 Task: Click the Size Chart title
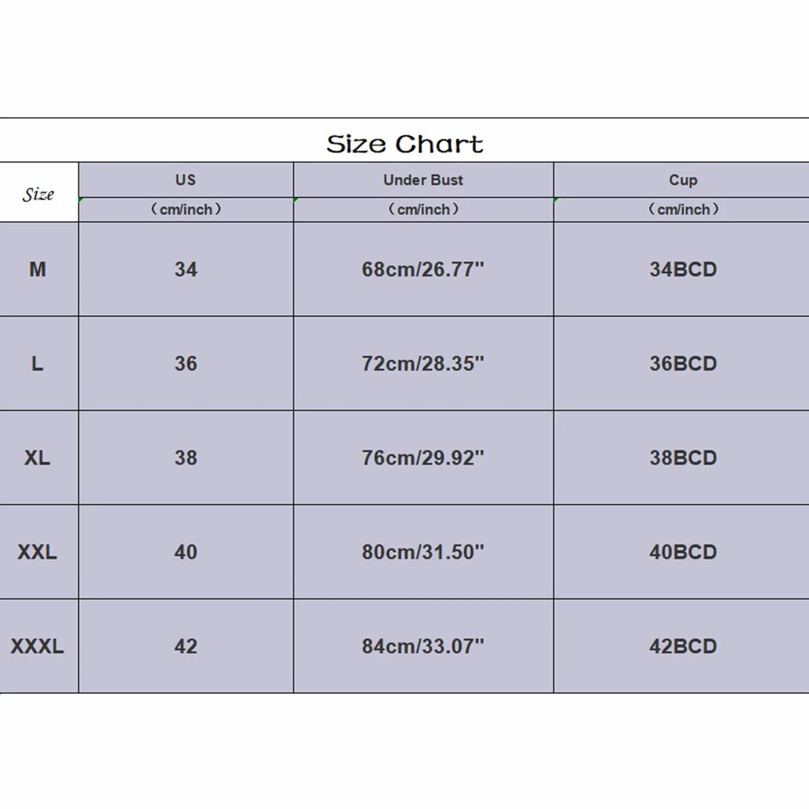point(405,144)
